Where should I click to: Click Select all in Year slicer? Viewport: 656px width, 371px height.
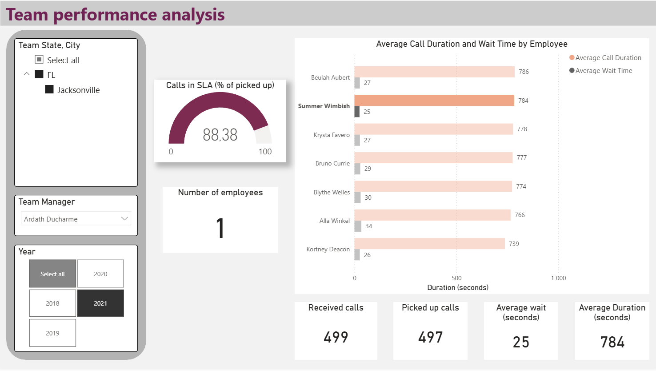pyautogui.click(x=52, y=274)
